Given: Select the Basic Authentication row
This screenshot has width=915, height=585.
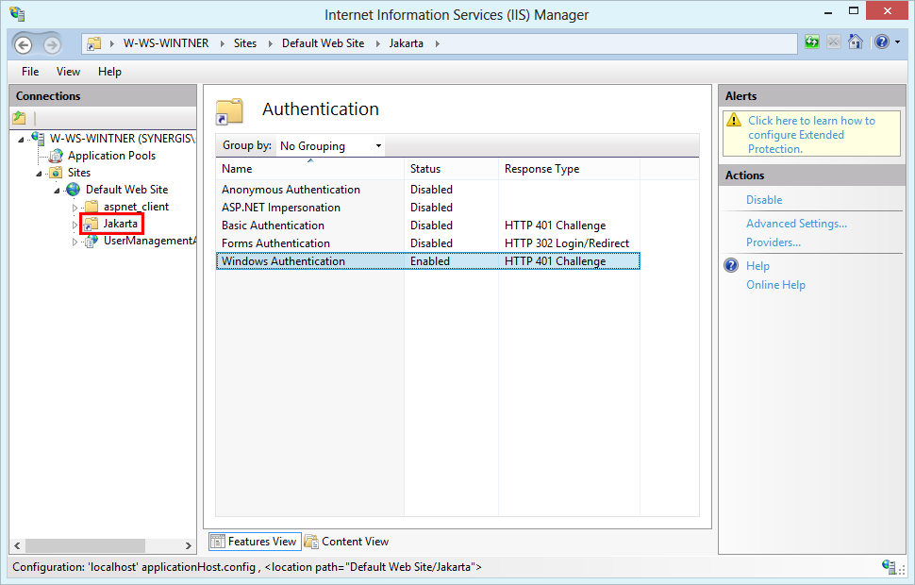Looking at the screenshot, I should click(273, 225).
